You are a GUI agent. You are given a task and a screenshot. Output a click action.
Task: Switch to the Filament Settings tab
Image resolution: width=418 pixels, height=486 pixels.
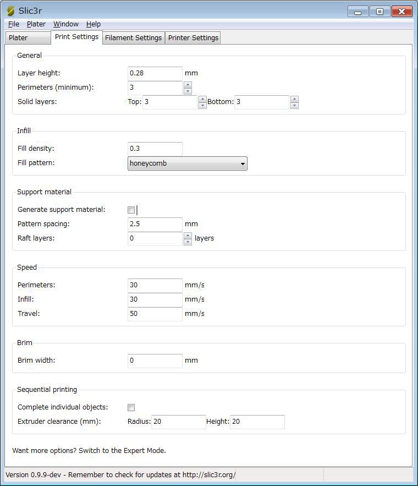pos(133,38)
